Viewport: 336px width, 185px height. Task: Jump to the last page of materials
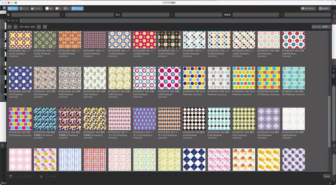[45, 27]
